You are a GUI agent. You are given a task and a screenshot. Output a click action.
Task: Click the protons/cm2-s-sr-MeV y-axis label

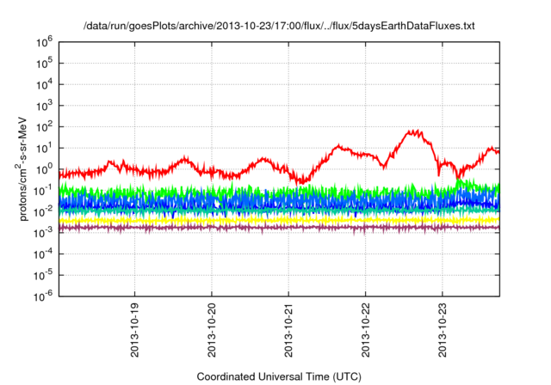[x=22, y=169]
